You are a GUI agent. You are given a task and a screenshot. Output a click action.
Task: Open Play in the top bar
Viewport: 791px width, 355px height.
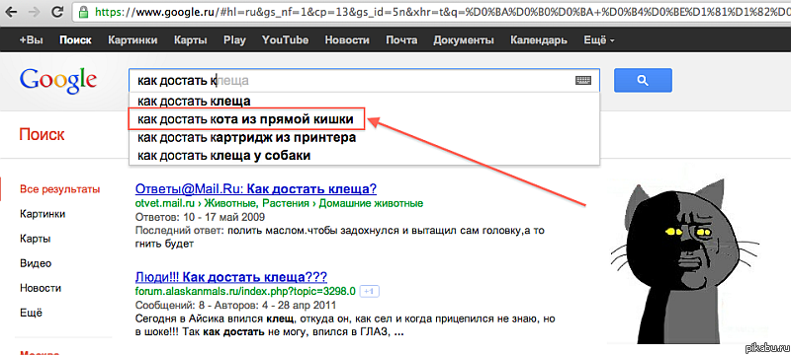point(234,40)
